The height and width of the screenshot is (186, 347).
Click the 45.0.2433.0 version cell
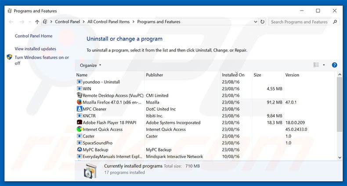point(296,130)
